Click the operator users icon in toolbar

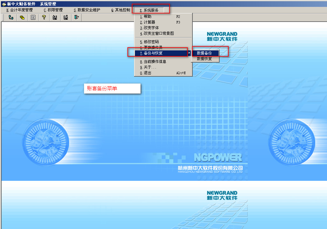click(x=11, y=18)
